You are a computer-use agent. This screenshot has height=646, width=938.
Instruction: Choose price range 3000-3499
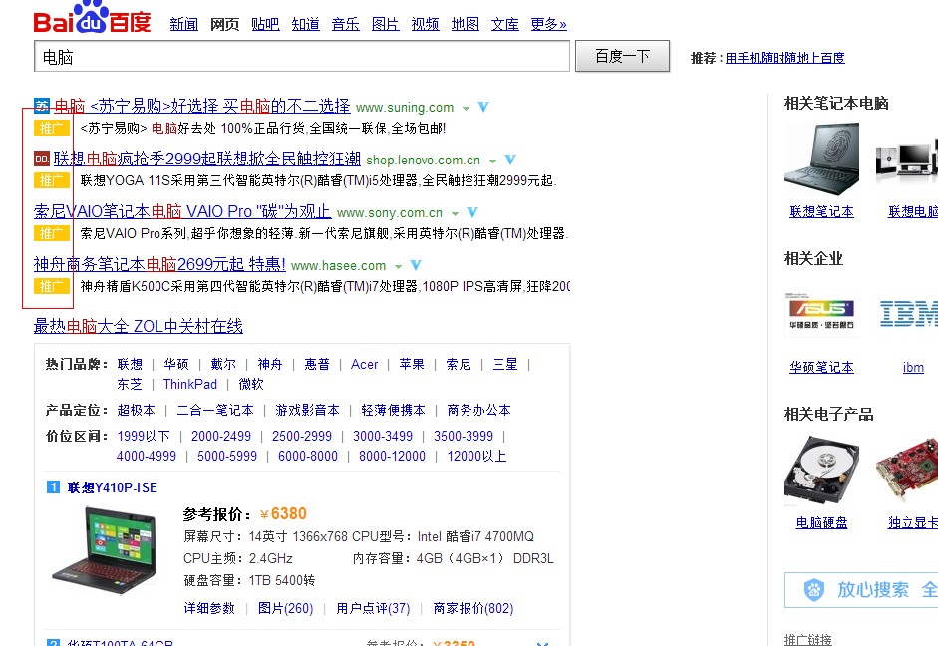pyautogui.click(x=383, y=436)
